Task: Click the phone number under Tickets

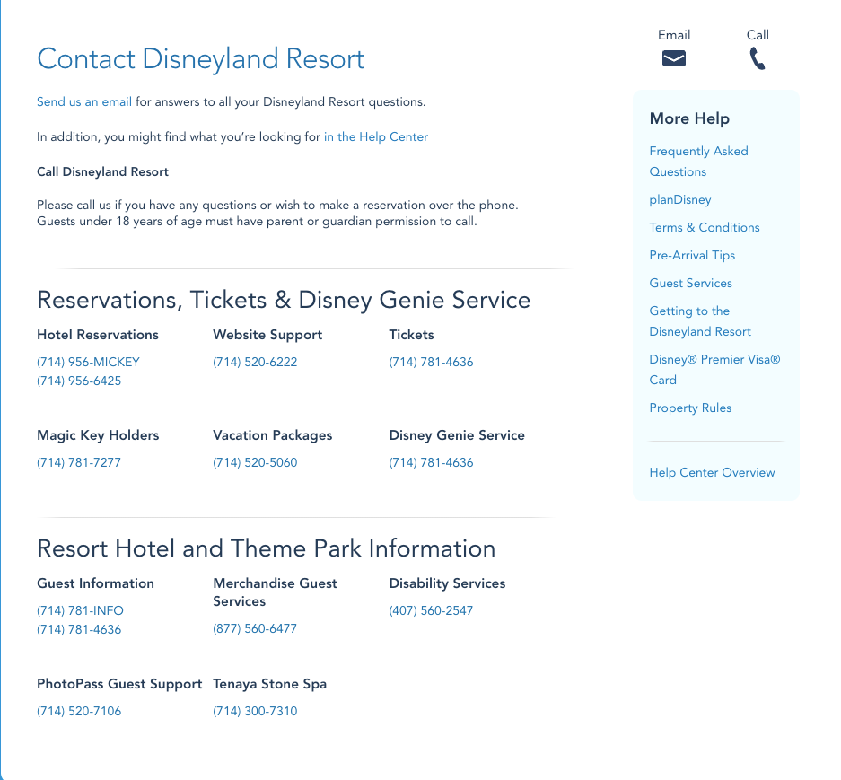Action: coord(431,362)
